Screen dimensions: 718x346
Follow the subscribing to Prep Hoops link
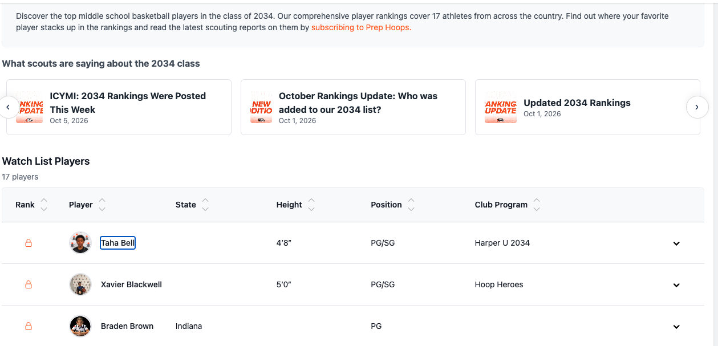(361, 27)
